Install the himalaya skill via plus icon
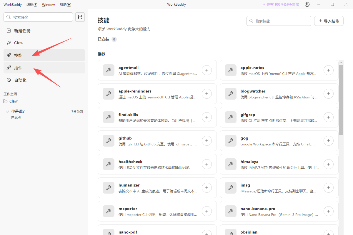The height and width of the screenshot is (235, 353). [328, 164]
